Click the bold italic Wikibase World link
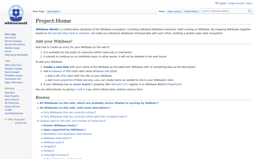 tap(46, 29)
